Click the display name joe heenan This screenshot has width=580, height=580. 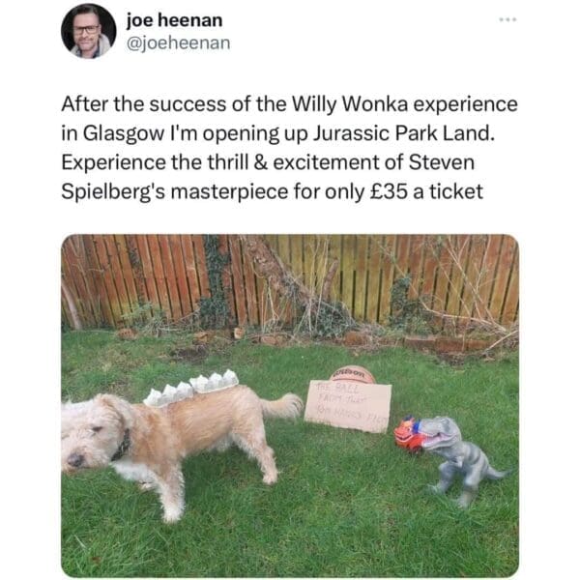point(175,20)
